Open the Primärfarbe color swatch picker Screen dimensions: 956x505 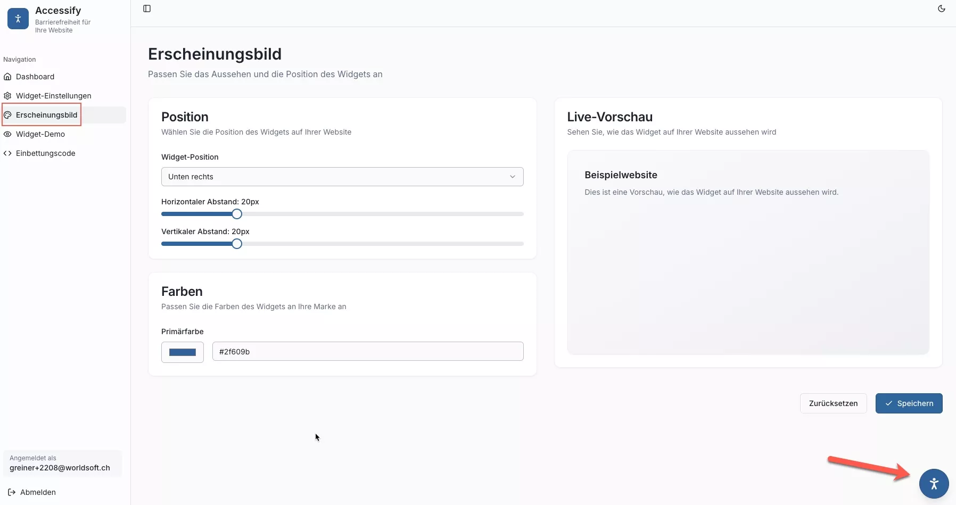183,352
